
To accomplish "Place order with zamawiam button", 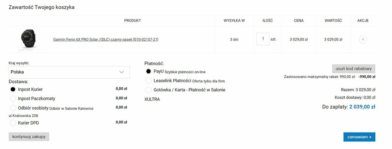I will [359, 137].
